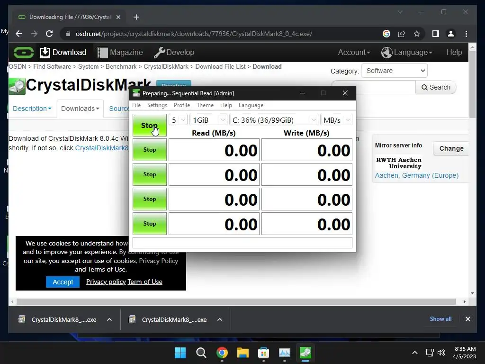Open the drive dropdown showing C: 36%
The height and width of the screenshot is (364, 485).
pos(273,120)
